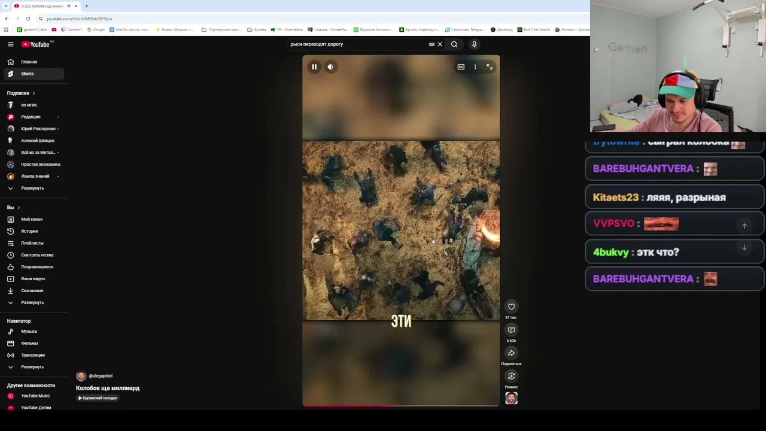Open Скачанные downloads
The height and width of the screenshot is (431, 766).
[x=33, y=290]
